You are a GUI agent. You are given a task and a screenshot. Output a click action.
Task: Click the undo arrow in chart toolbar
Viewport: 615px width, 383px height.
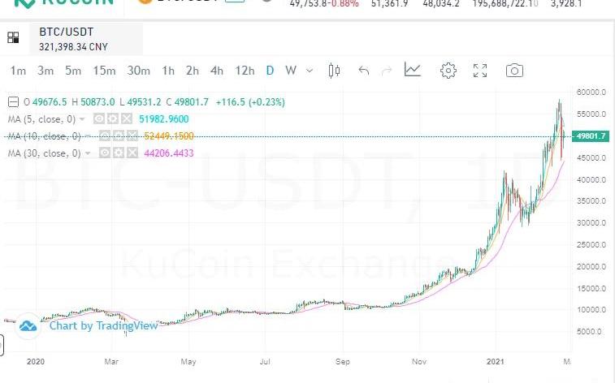(x=363, y=71)
